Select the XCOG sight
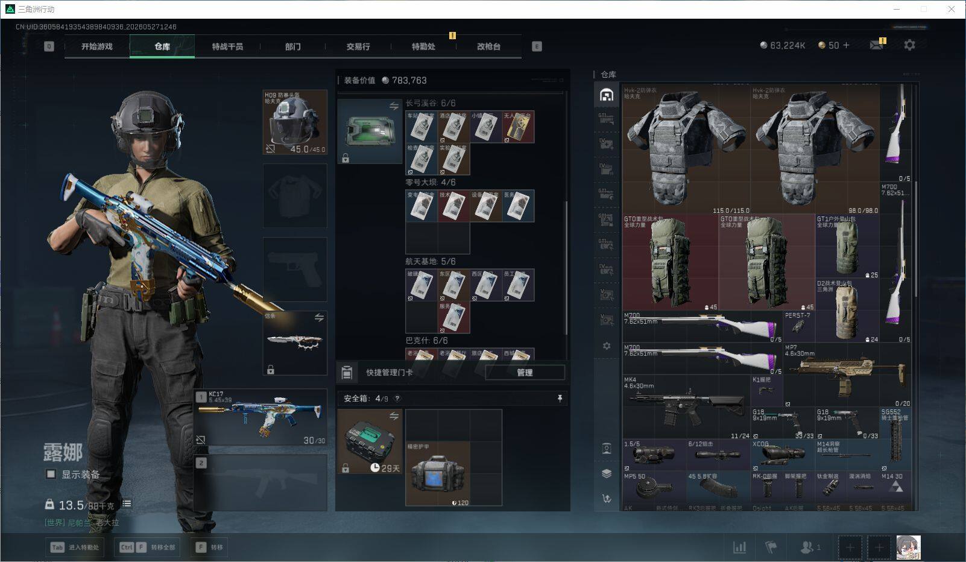 pyautogui.click(x=783, y=456)
